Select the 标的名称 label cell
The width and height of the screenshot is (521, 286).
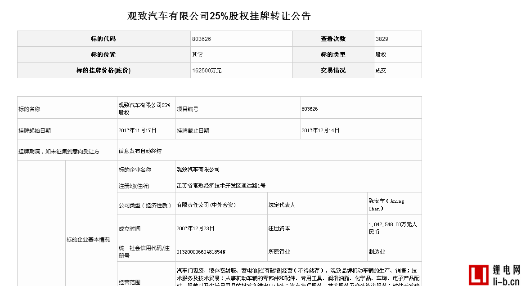click(x=67, y=107)
